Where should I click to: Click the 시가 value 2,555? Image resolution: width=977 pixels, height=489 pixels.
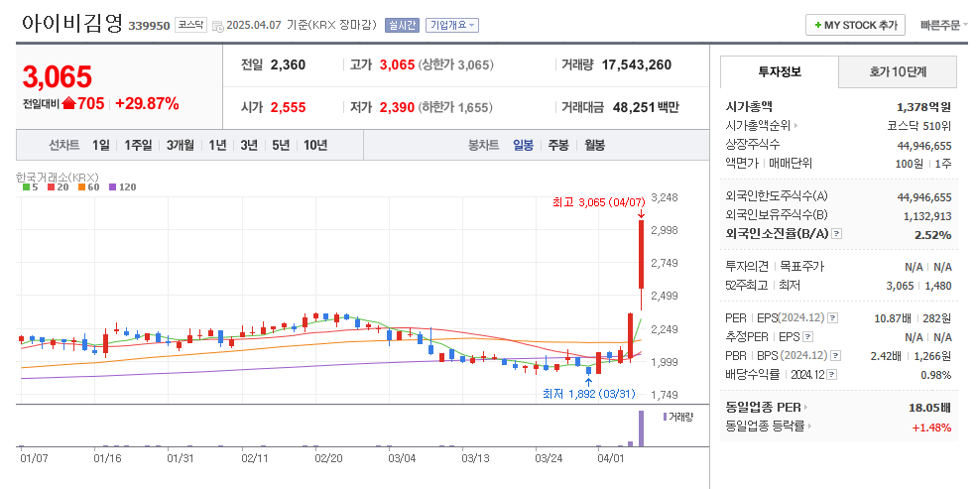point(288,107)
